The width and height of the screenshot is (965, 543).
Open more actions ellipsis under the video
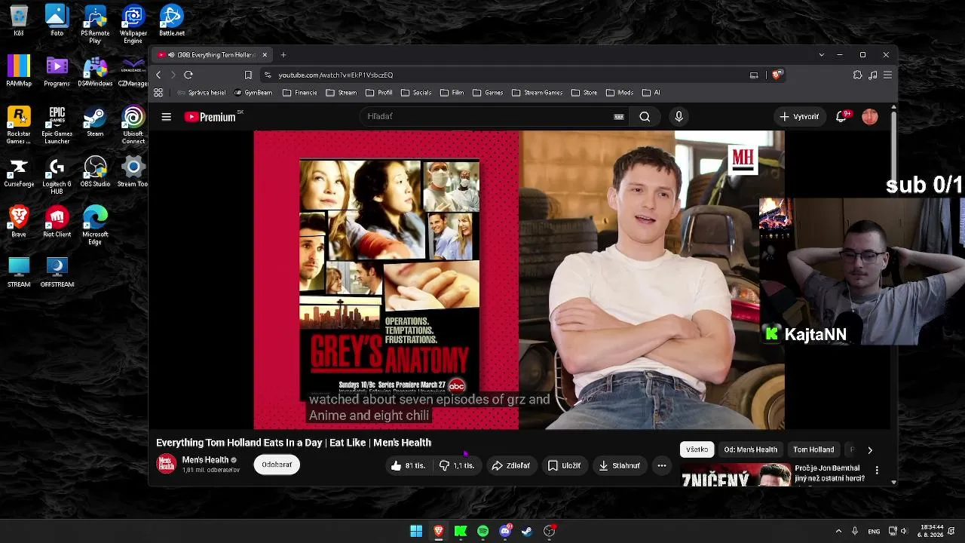[x=662, y=466]
